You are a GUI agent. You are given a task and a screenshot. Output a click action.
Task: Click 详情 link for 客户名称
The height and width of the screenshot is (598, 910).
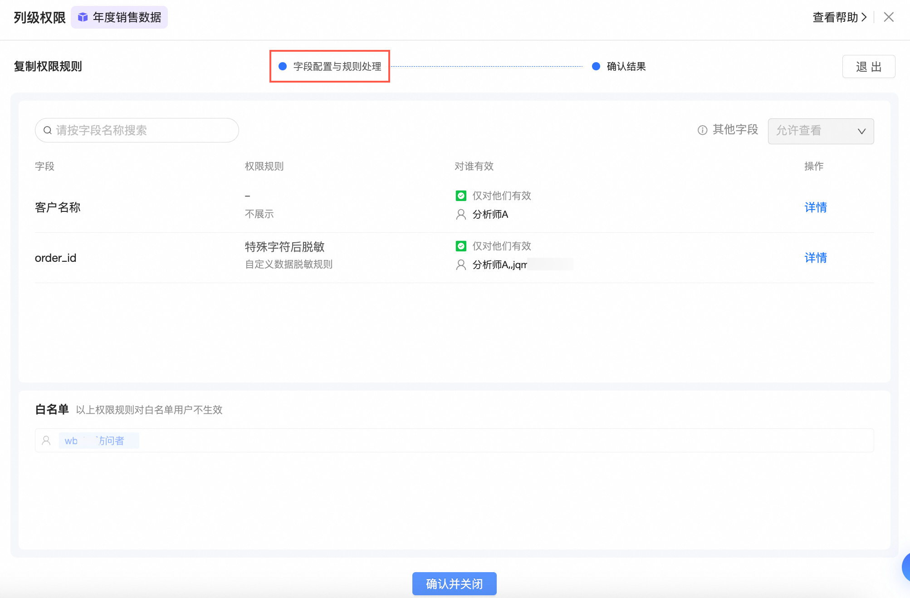(815, 207)
